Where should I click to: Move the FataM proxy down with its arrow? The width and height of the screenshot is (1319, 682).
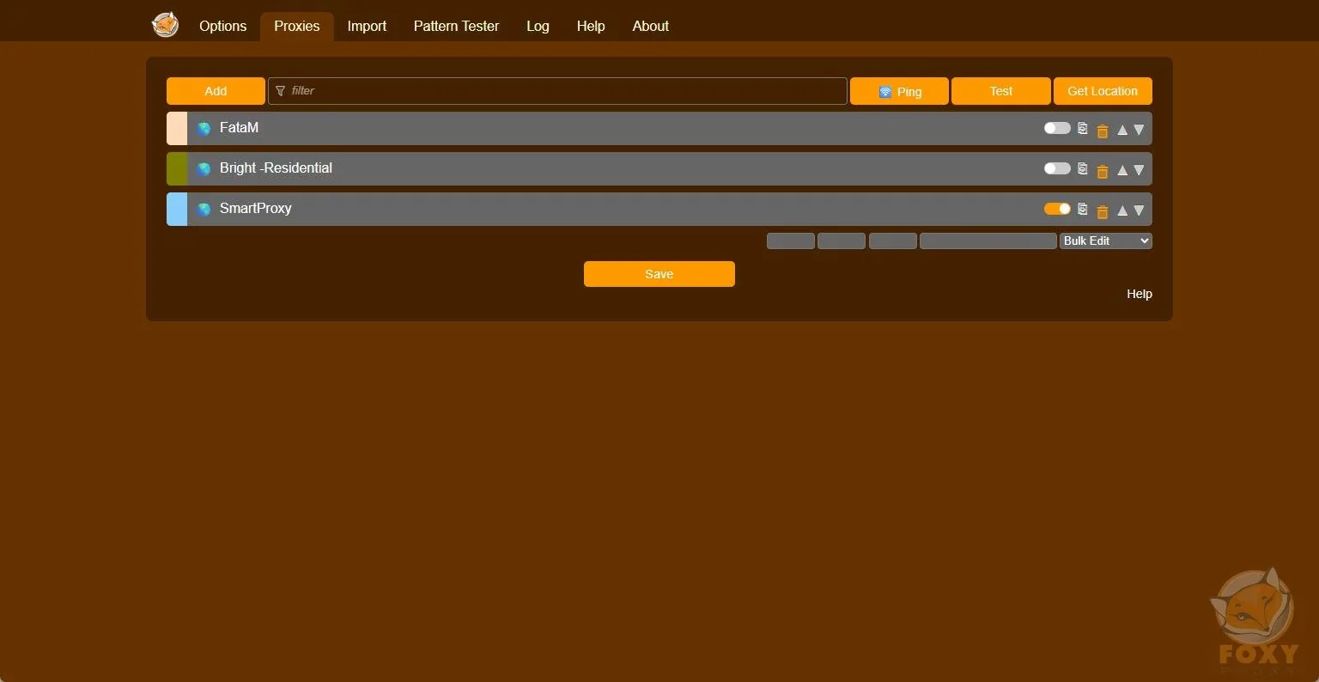pos(1140,130)
